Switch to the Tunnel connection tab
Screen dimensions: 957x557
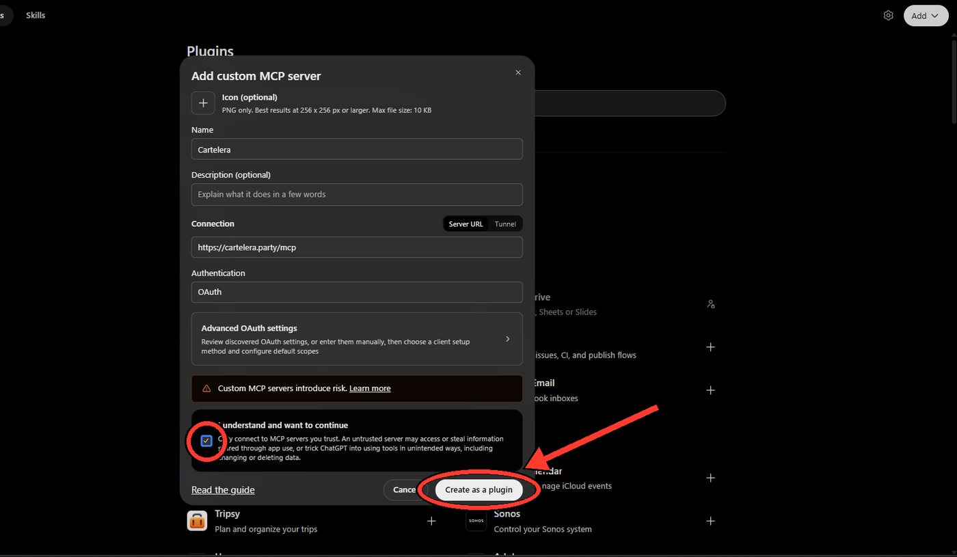click(505, 224)
